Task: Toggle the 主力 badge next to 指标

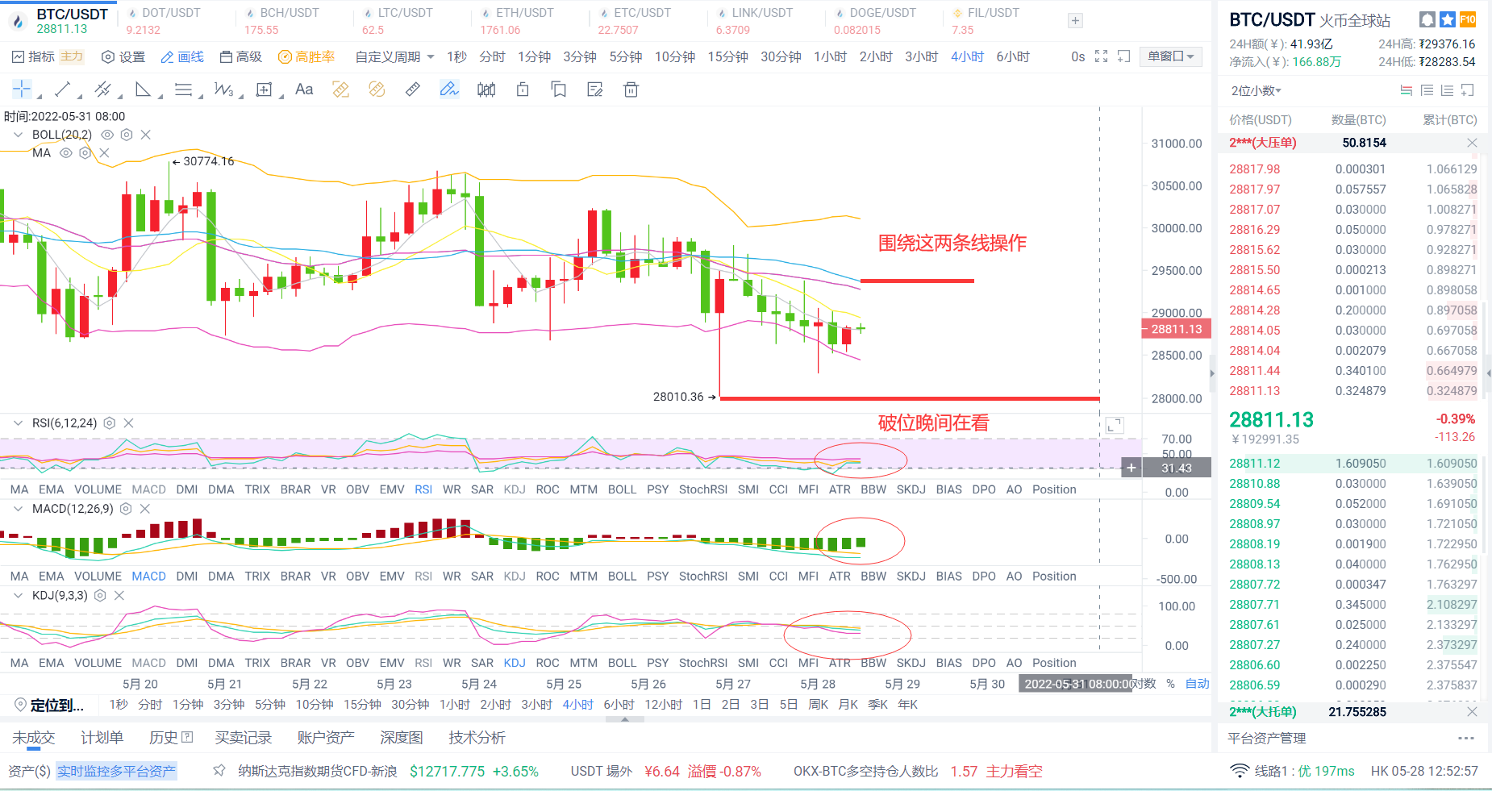Action: pyautogui.click(x=72, y=56)
